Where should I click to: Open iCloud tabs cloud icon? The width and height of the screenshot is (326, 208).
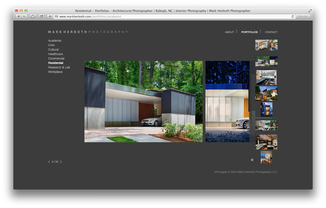tap(33, 16)
